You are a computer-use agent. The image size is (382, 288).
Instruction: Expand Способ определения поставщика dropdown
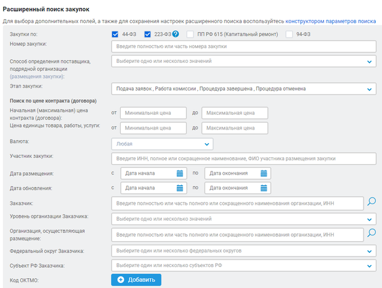[369, 61]
